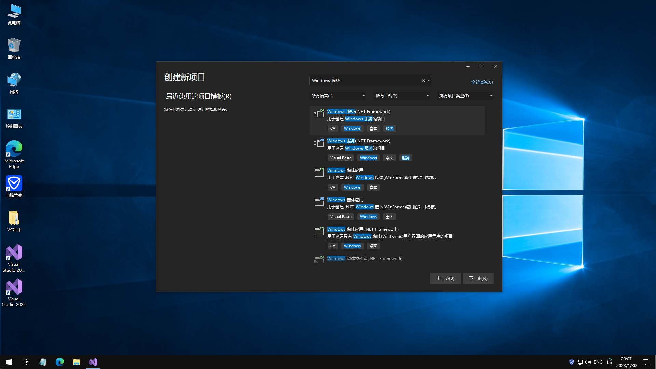Open the Windows Start menu

click(9, 362)
